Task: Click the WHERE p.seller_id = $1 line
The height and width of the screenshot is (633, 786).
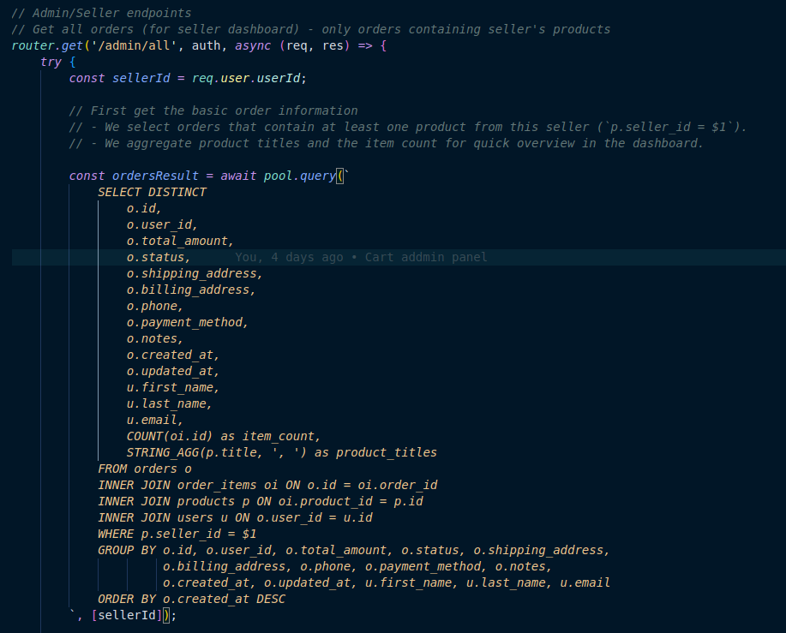Action: [177, 534]
